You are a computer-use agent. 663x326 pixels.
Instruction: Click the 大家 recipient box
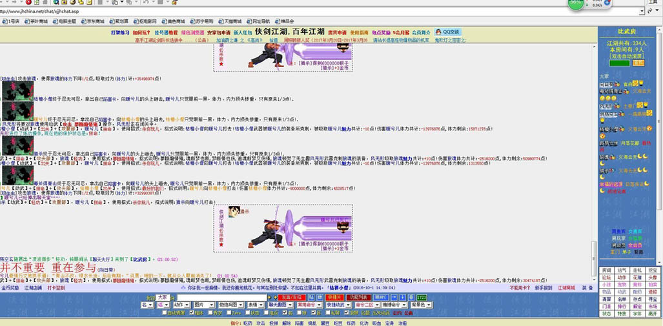[x=163, y=297]
